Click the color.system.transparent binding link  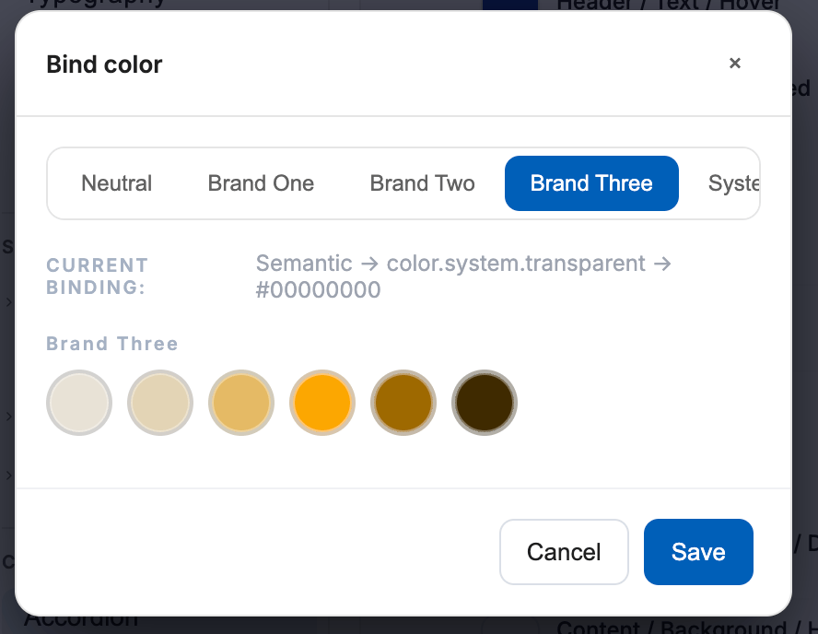pyautogui.click(x=517, y=263)
